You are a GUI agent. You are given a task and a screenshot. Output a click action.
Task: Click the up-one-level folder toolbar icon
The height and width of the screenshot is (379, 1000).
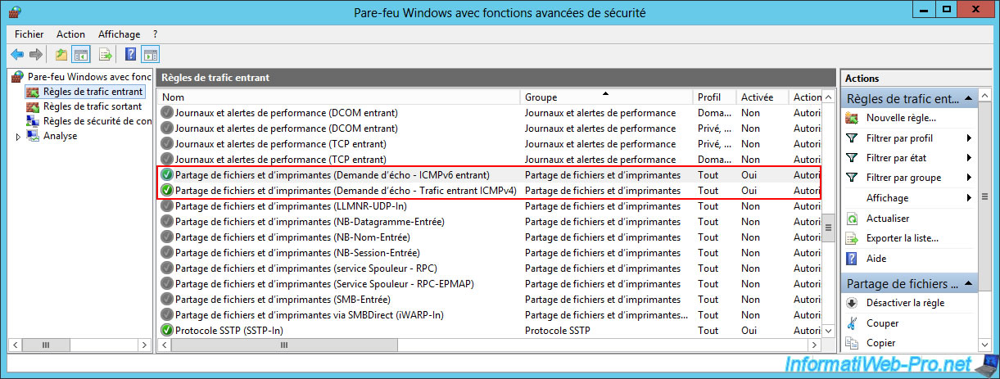(61, 55)
